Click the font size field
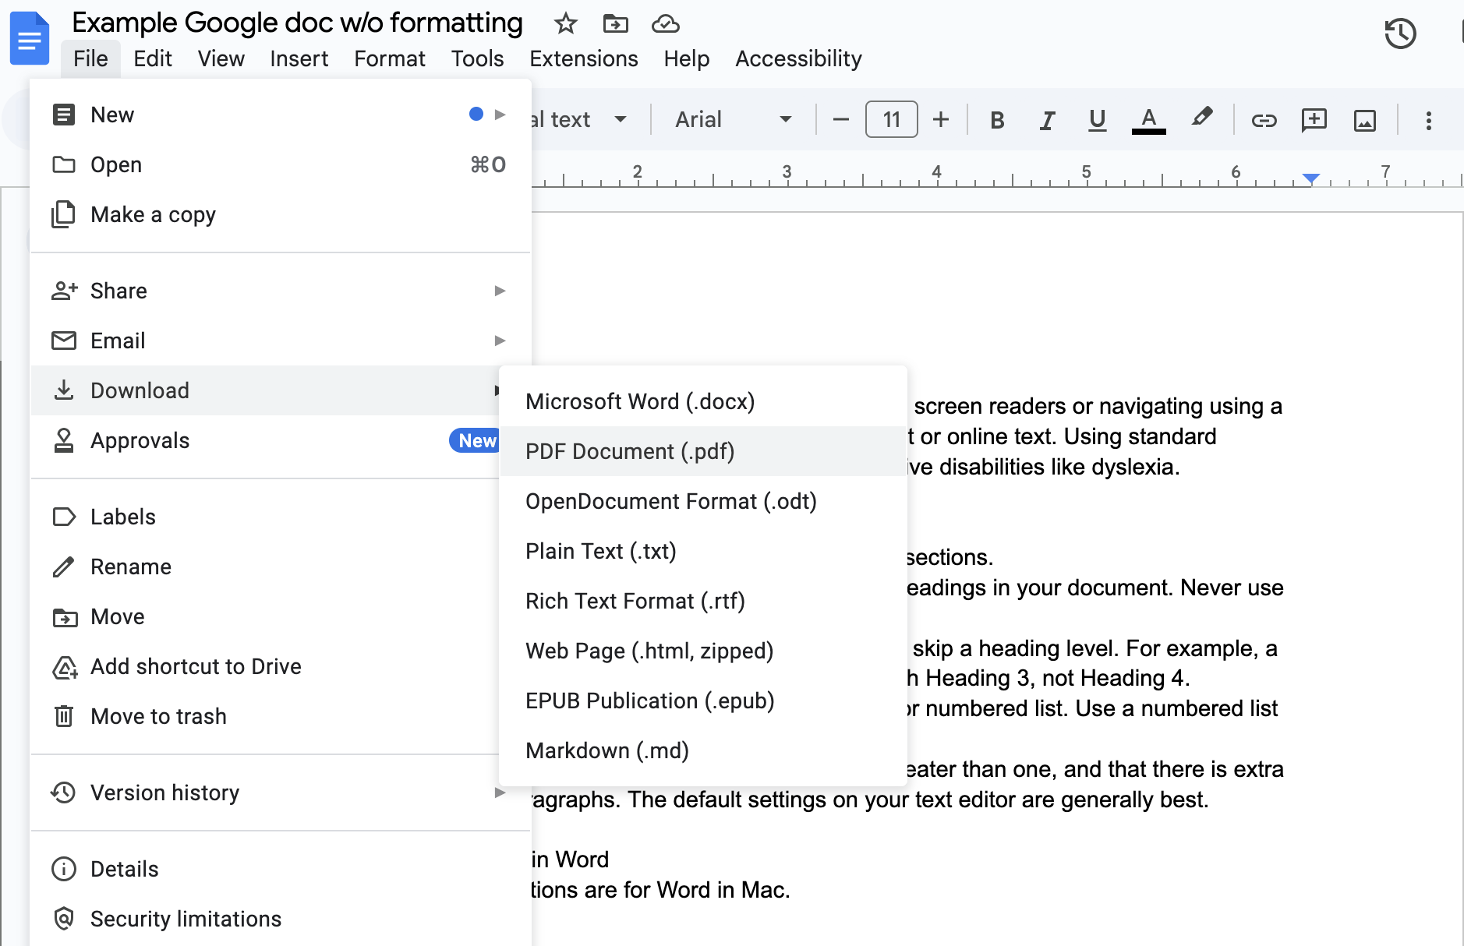Screen dimensions: 1464x946 coord(891,119)
